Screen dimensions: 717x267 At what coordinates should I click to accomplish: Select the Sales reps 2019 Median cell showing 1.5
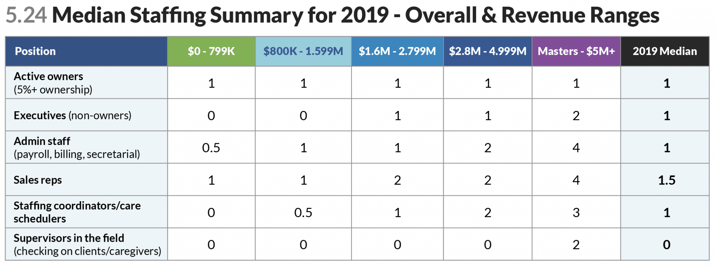[667, 180]
